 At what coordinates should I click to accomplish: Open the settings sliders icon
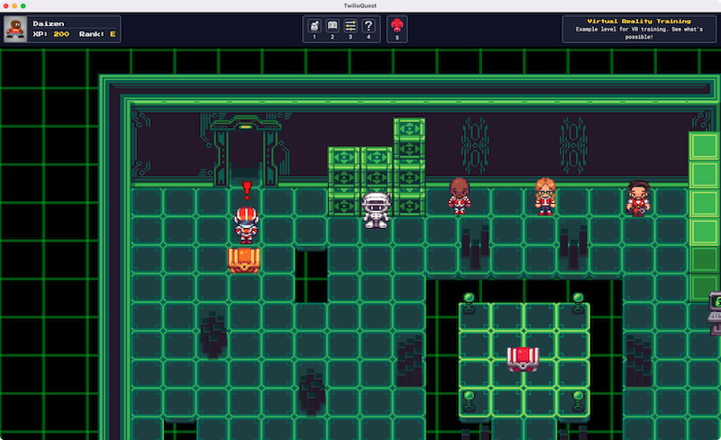(350, 26)
